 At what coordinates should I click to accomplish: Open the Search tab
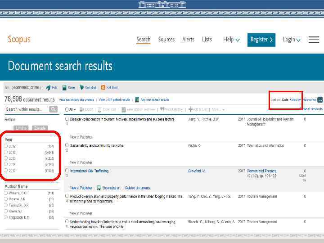tap(143, 39)
